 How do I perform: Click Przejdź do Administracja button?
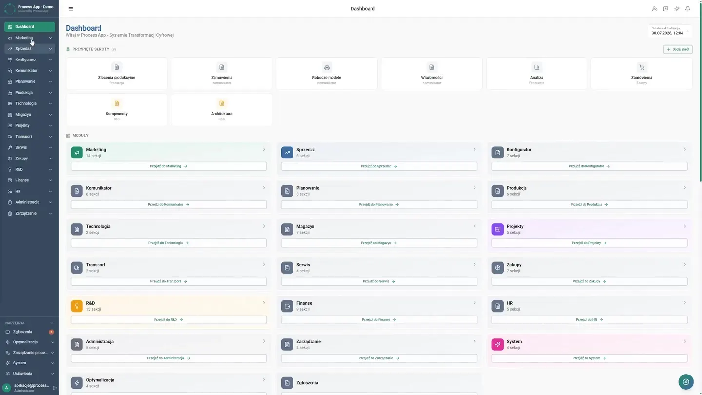[169, 358]
